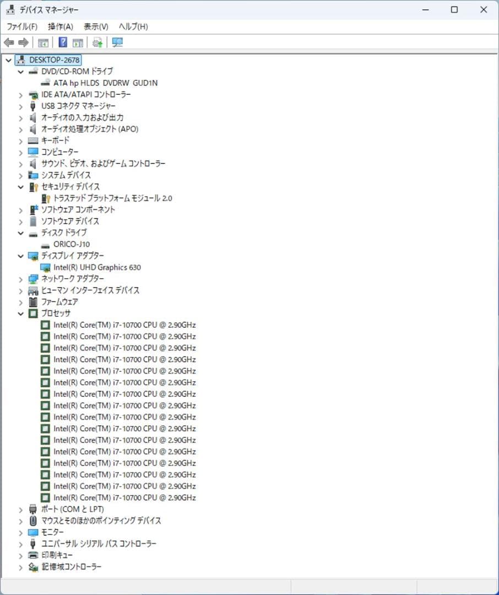Click the Forward navigation arrow

point(23,42)
